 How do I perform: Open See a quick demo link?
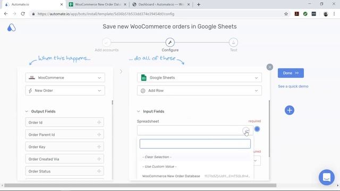pyautogui.click(x=293, y=86)
